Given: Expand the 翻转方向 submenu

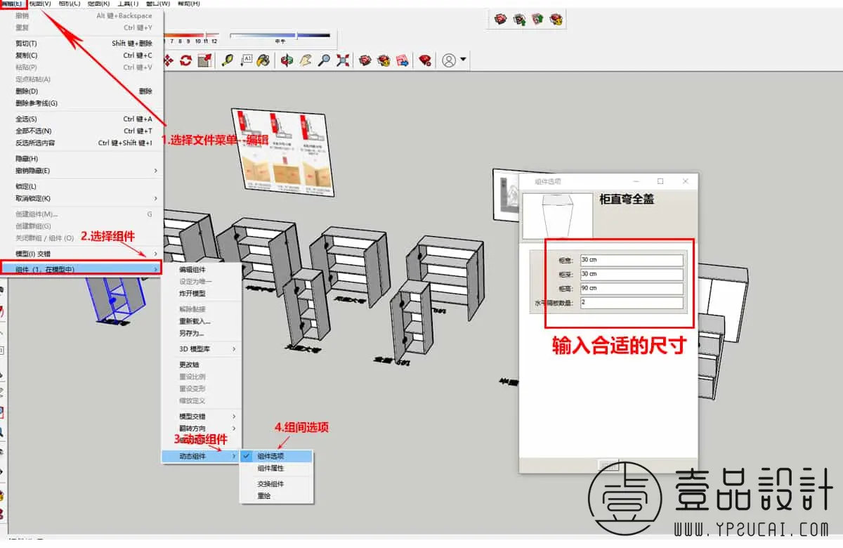Looking at the screenshot, I should [x=201, y=429].
